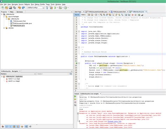Run the project with green play icon
The width and height of the screenshot is (166, 129).
55,8
